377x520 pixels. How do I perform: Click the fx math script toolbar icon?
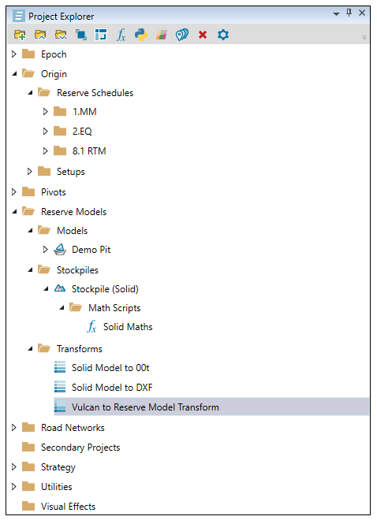[121, 35]
